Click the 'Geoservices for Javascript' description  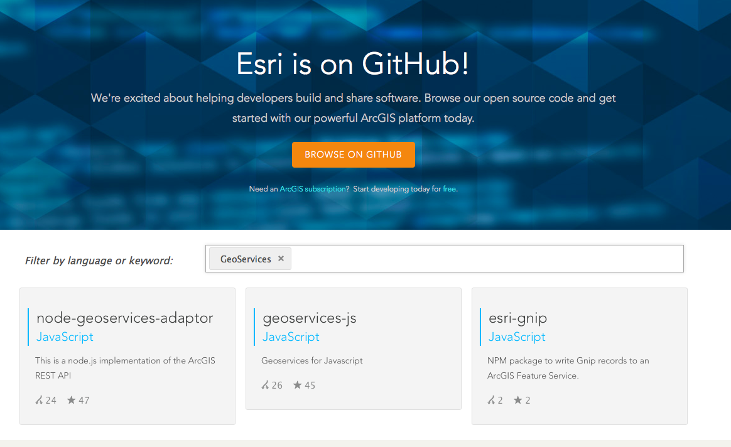point(312,361)
